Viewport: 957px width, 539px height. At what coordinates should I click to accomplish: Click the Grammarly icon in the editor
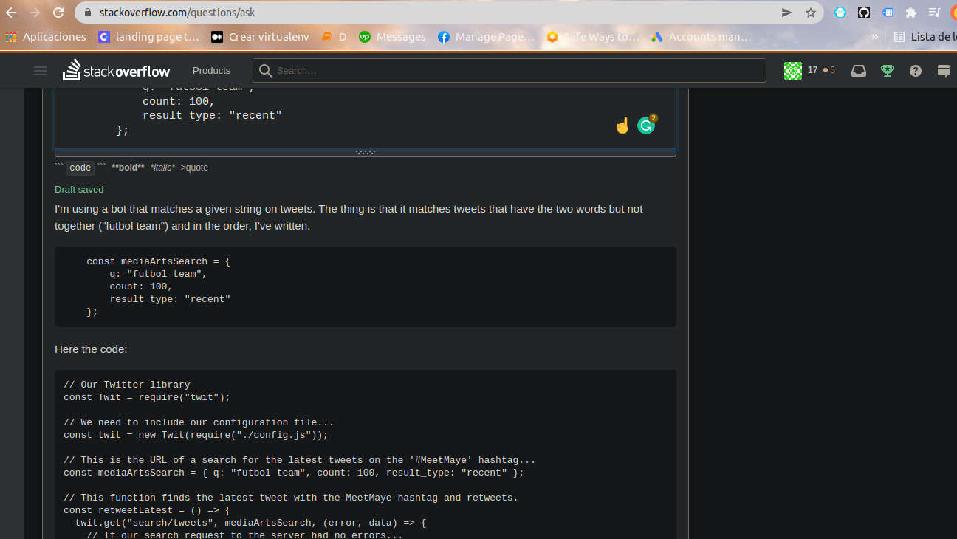[x=646, y=126]
